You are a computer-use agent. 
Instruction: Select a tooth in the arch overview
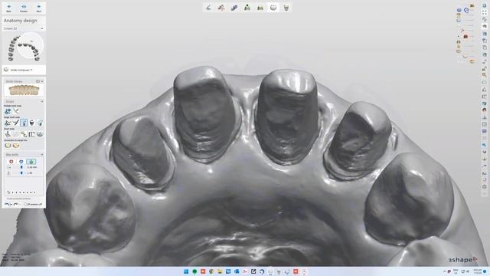[x=24, y=48]
